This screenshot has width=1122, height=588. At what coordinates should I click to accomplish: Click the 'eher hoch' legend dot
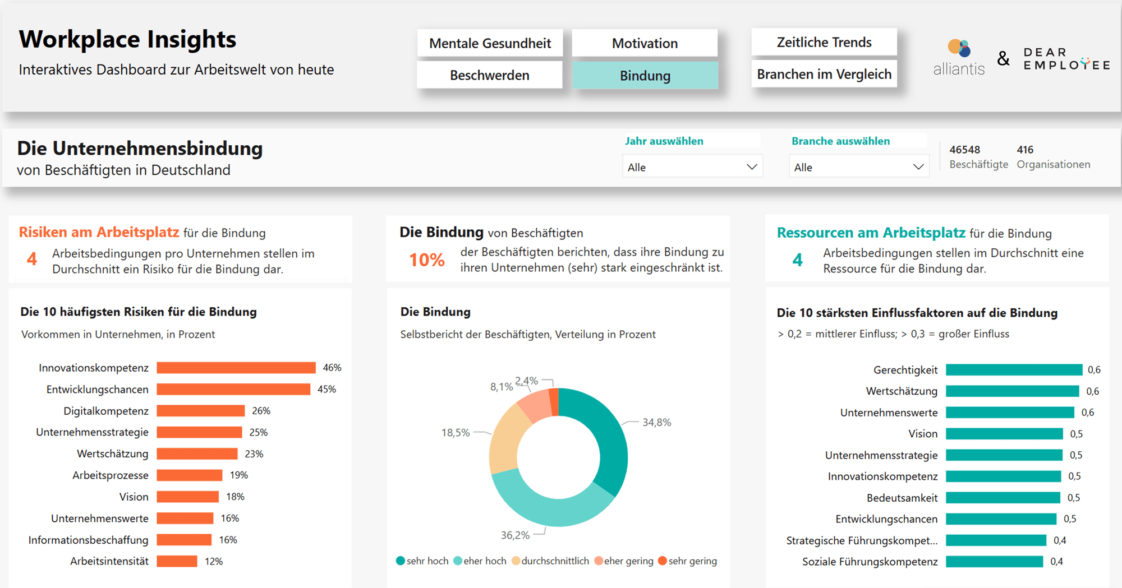coord(458,561)
